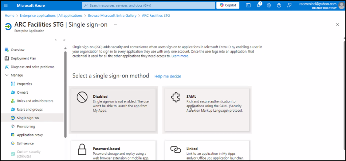
Task: Click the Properties bars icon
Action: point(13,84)
